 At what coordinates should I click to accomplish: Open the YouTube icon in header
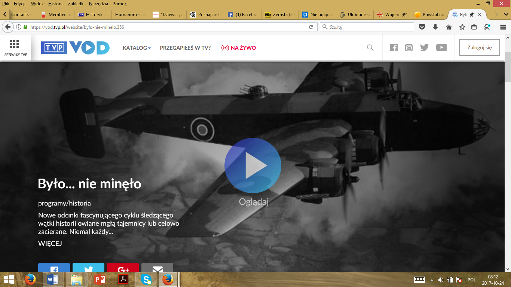(x=441, y=47)
